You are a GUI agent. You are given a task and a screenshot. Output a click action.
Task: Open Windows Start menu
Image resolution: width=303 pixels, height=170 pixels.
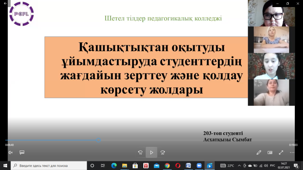[x=5, y=165]
